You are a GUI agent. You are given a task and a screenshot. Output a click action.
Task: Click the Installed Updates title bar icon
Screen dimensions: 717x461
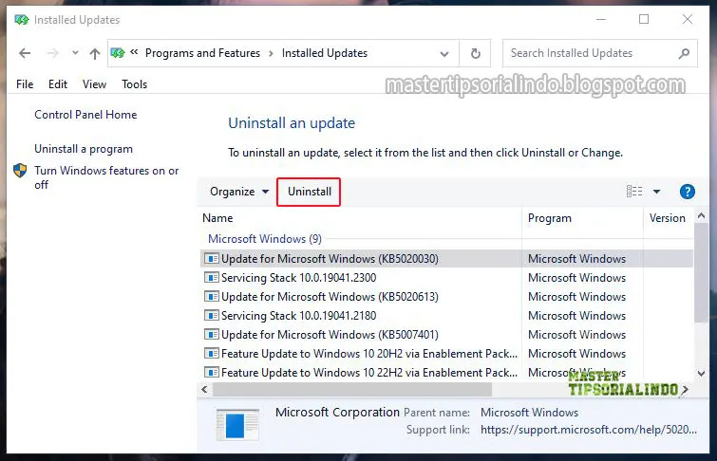point(22,20)
